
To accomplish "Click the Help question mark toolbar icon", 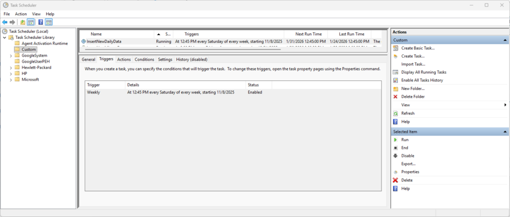I will click(41, 22).
